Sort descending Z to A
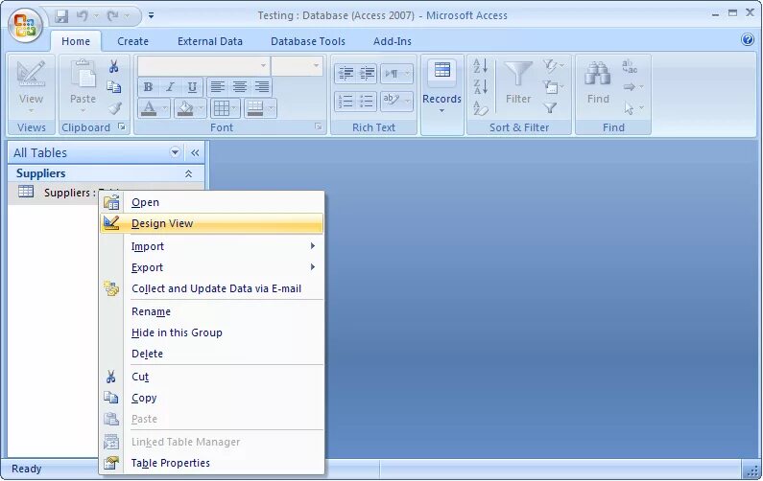 click(x=481, y=87)
